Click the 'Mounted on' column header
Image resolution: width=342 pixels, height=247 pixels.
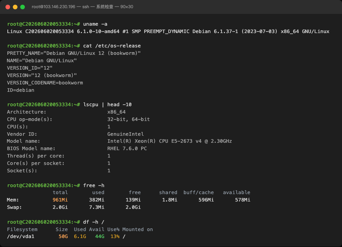point(138,229)
